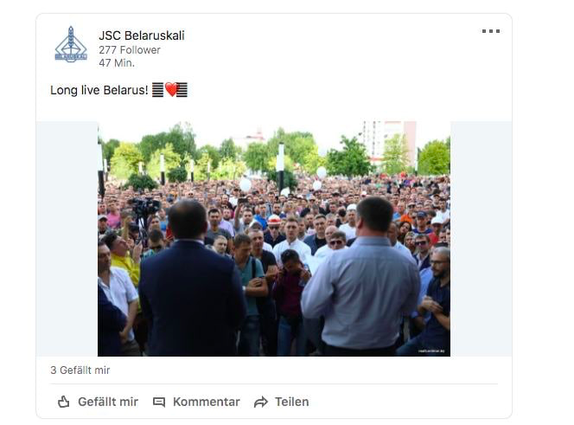
Task: Show who liked via 3 Gefällt mir
Action: point(80,370)
